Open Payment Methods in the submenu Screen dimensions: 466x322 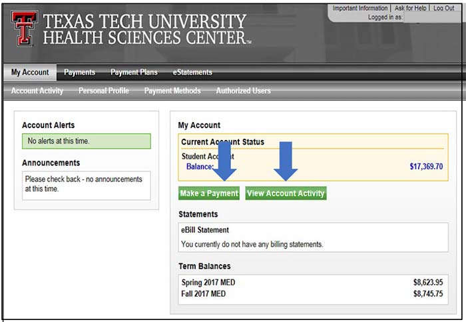tap(172, 91)
